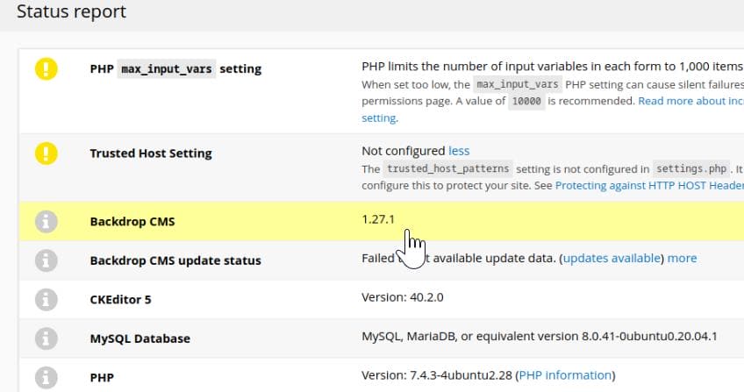744x392 pixels.
Task: Click the info icon in the PHP row
Action: coord(46,377)
